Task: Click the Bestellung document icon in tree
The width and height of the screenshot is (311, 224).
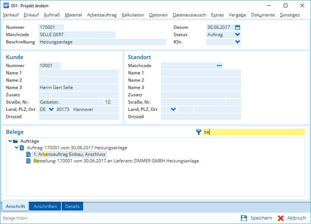Action: 28,161
